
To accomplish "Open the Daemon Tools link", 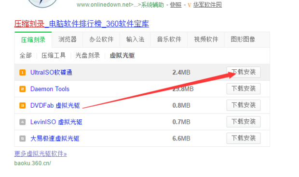I will click(50, 89).
